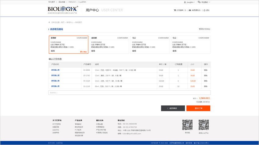This screenshot has height=145, width=259.
Task: Click 删除 on the 93-3743 product row
Action: (x=206, y=75)
